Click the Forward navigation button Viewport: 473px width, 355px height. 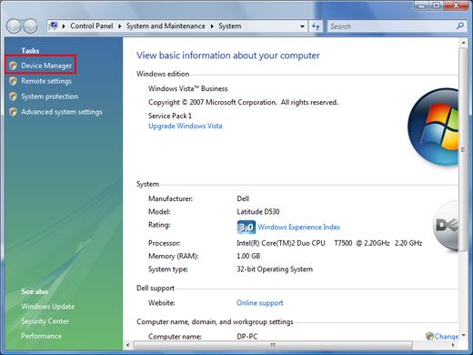coord(30,26)
